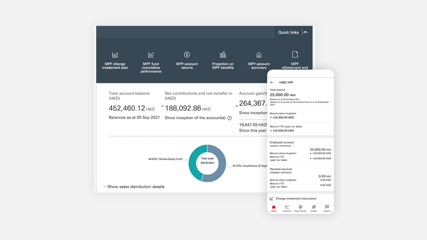Open MPF account returns dollar icon

(187, 54)
